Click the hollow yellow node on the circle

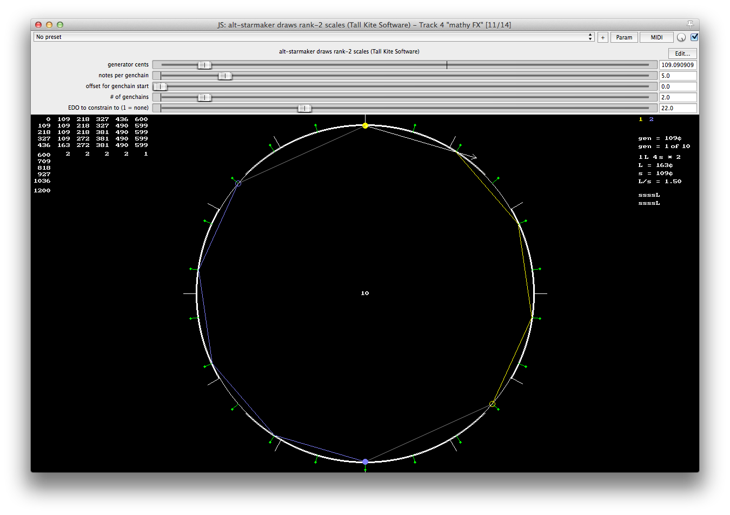pyautogui.click(x=492, y=404)
